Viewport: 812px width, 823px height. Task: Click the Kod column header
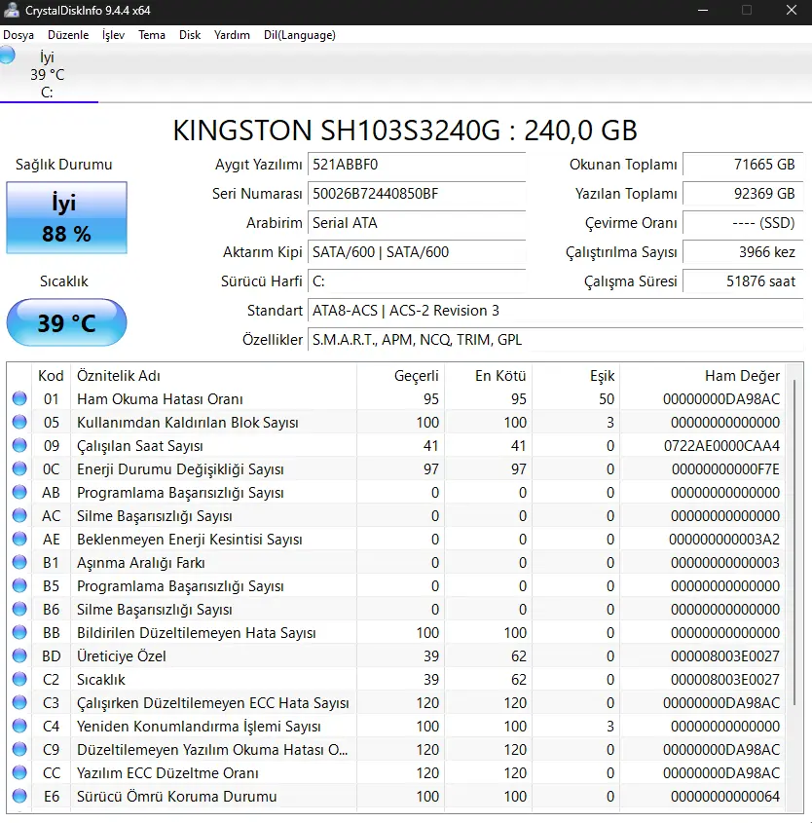(51, 376)
